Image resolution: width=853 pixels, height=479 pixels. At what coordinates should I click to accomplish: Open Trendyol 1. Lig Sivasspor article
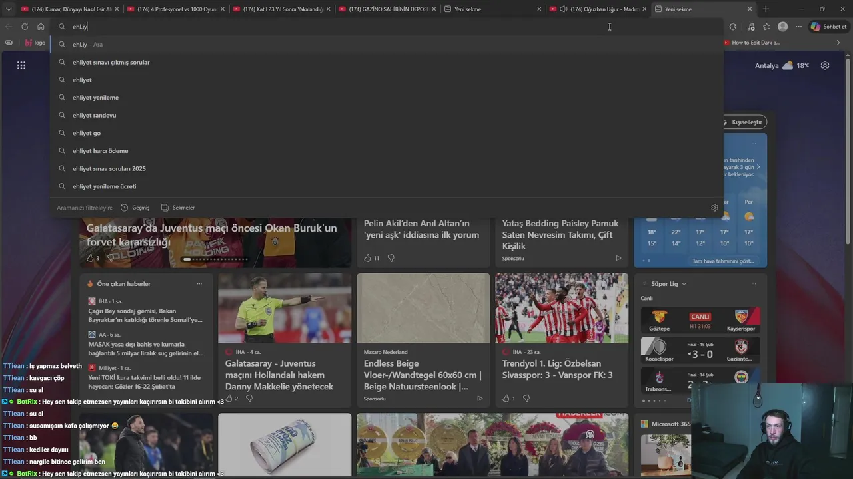pos(558,369)
